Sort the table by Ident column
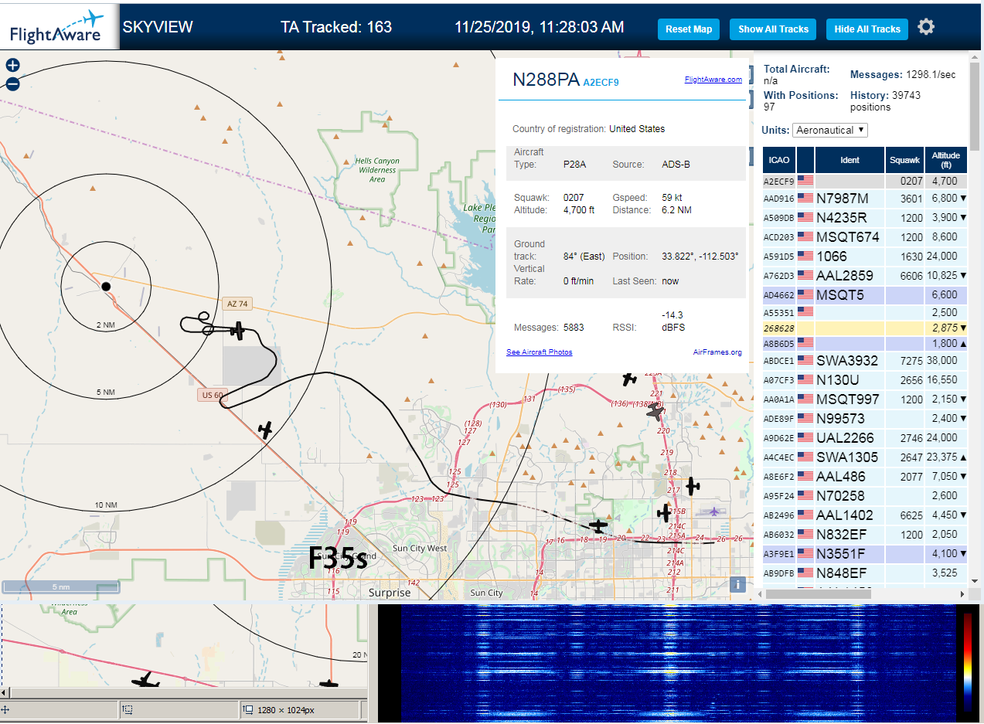This screenshot has width=984, height=724. (850, 160)
